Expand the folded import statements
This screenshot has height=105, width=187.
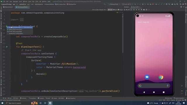(x=22, y=20)
